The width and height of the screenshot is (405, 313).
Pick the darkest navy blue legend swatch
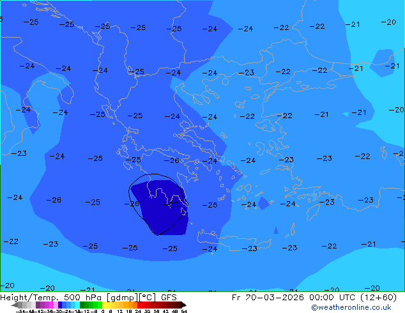[x=60, y=305]
